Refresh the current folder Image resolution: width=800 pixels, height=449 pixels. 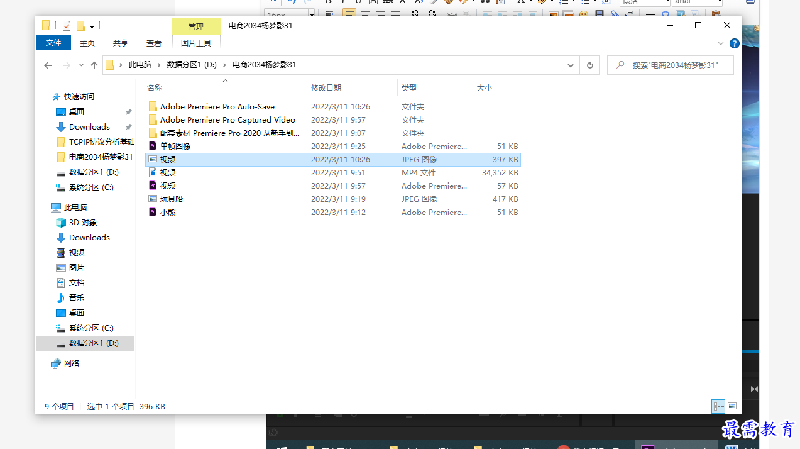[x=589, y=65]
